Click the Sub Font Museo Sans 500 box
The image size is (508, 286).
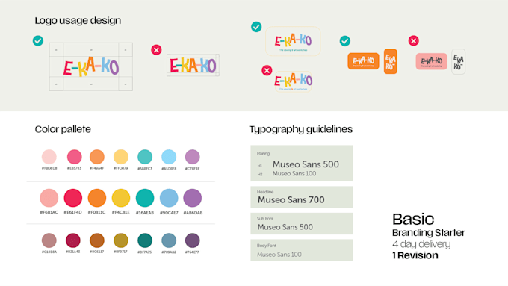coord(302,223)
